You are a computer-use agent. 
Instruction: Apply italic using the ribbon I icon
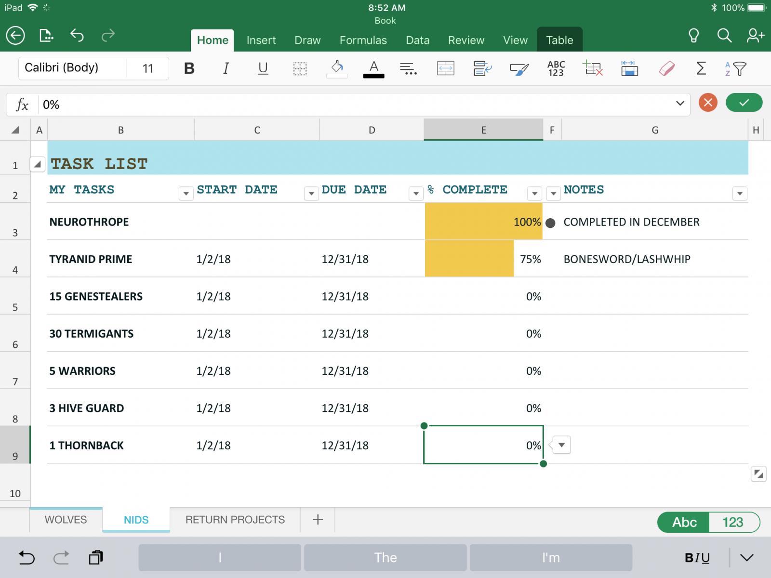[x=226, y=68]
